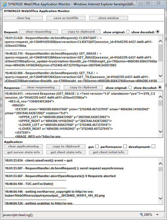Screen dimensions: 167x220
Task: Enable the gui checkbox
Action: click(x=97, y=146)
